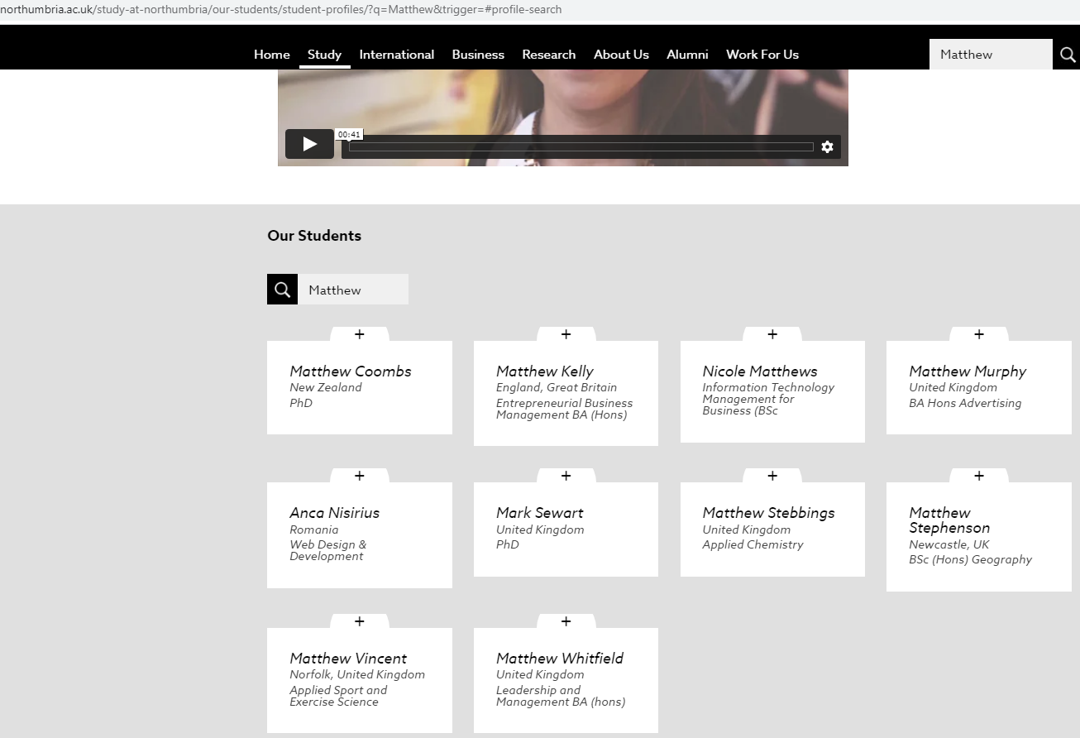Expand Nicole Matthews profile plus icon
This screenshot has width=1080, height=738.
772,334
